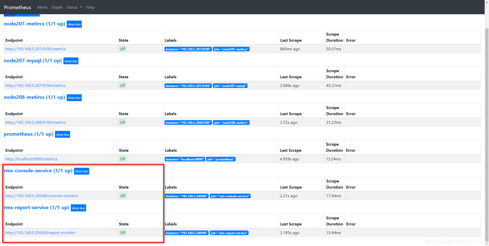Viewport: 489px width, 246px height.
Task: Open endpoint http://localhost:9090/metrics
Action: 31,159
